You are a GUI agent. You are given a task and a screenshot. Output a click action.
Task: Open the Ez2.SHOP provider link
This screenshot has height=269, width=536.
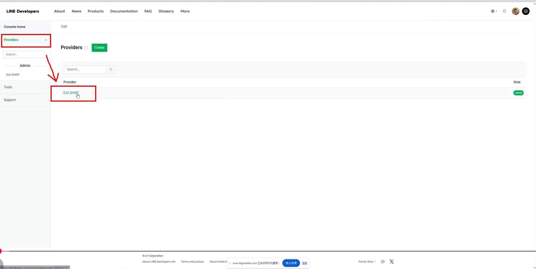pyautogui.click(x=71, y=93)
